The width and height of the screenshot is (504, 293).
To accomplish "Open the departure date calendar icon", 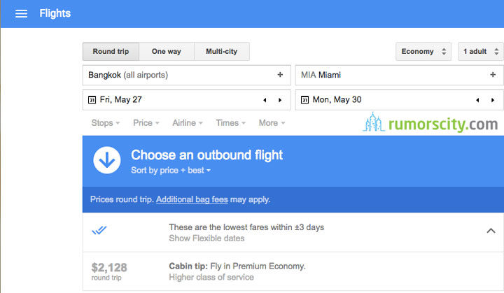I will [92, 100].
